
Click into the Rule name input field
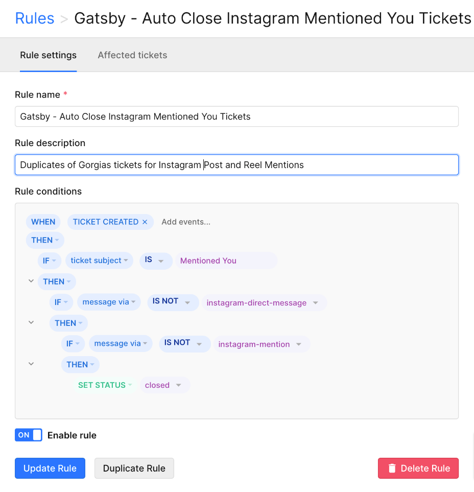[x=236, y=116]
